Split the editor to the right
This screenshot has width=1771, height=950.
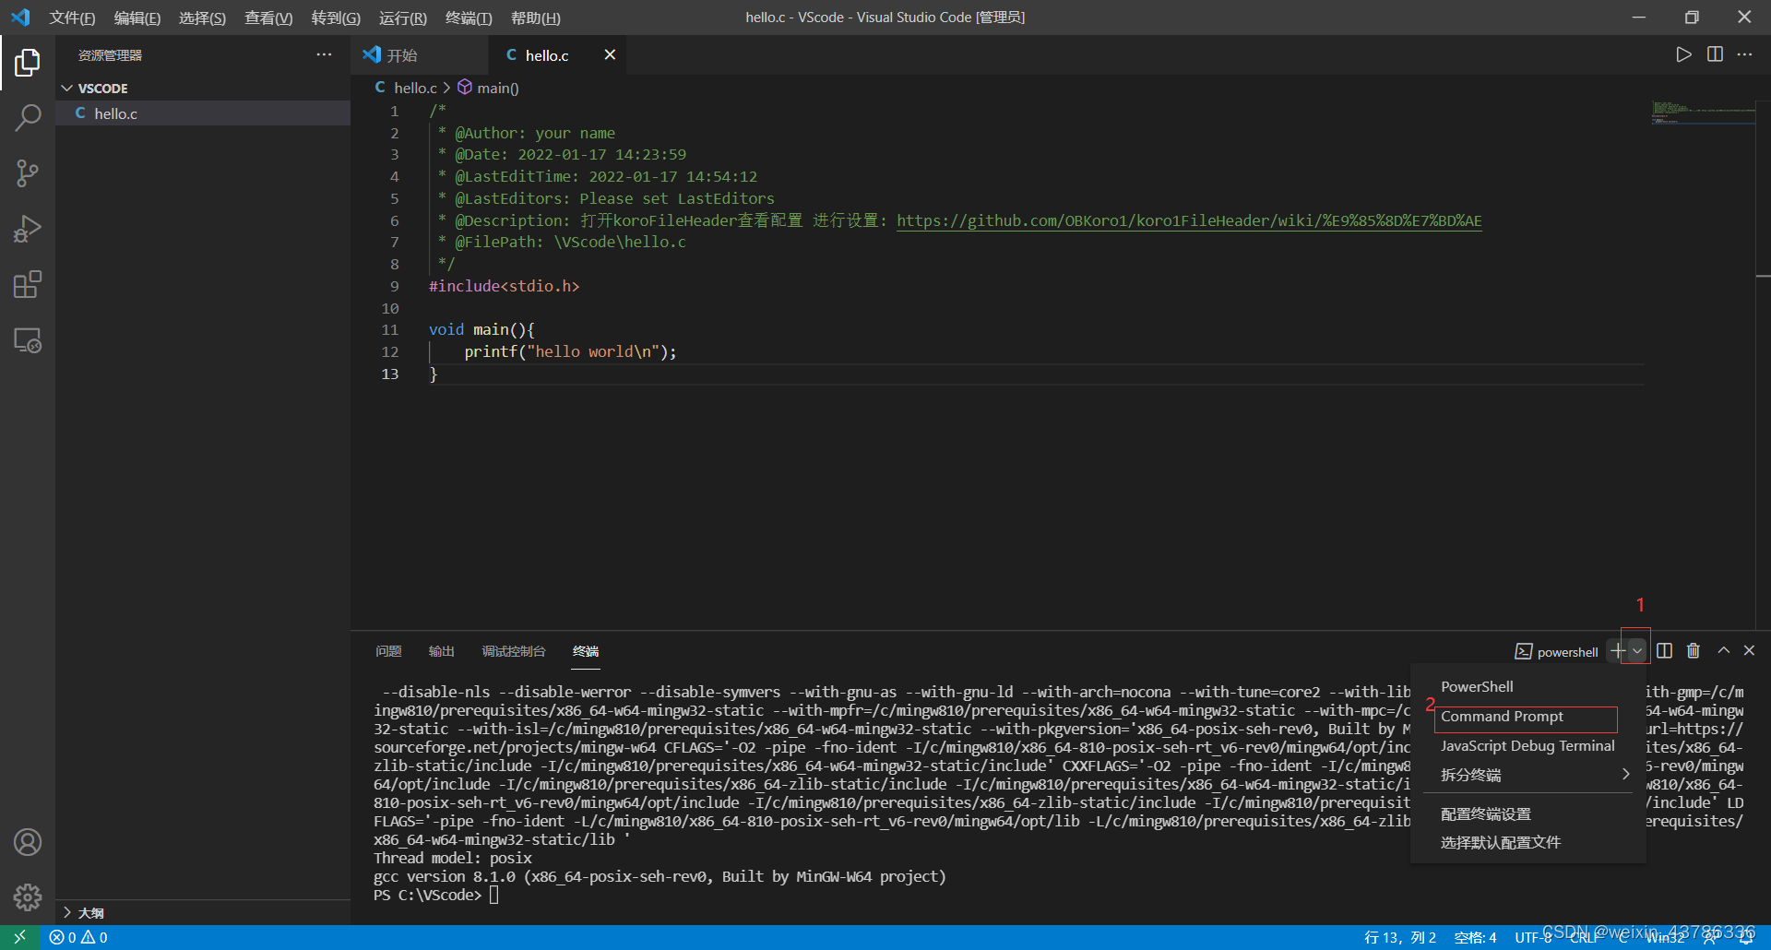pyautogui.click(x=1715, y=54)
